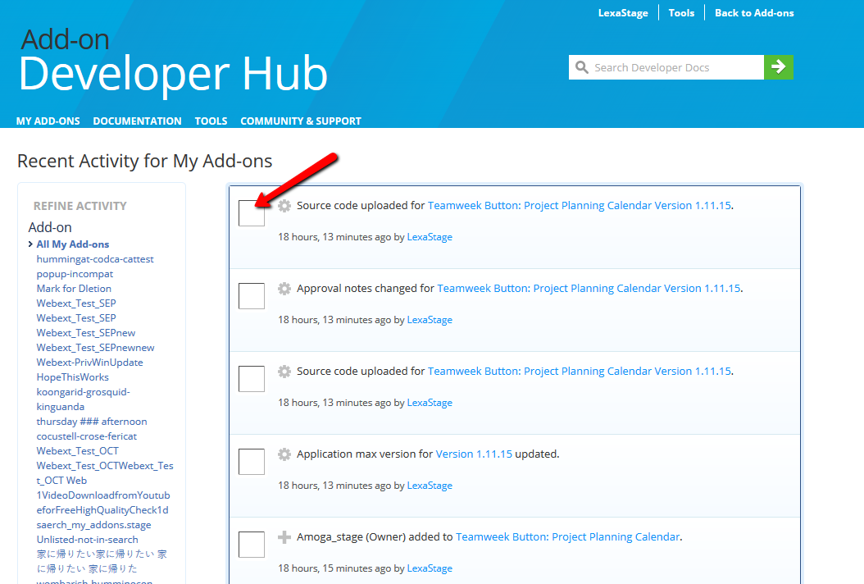Open Teamweek Button link in Amoga_stage entry
Image resolution: width=864 pixels, height=584 pixels.
(x=567, y=536)
